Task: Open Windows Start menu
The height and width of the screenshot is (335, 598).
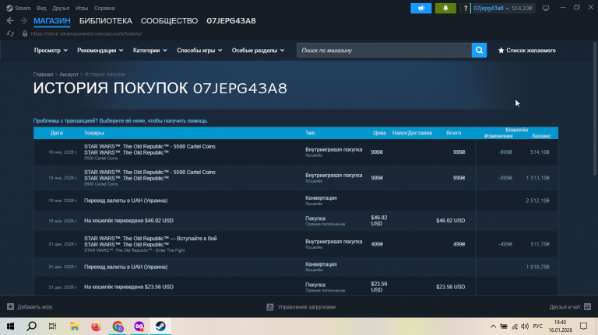Action: [x=10, y=326]
